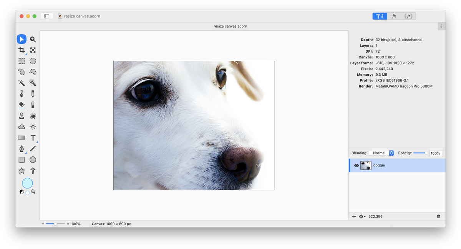Select the Crop tool

click(22, 50)
